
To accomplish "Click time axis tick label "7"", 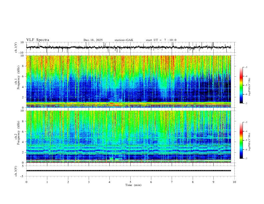I will pos(172,182).
